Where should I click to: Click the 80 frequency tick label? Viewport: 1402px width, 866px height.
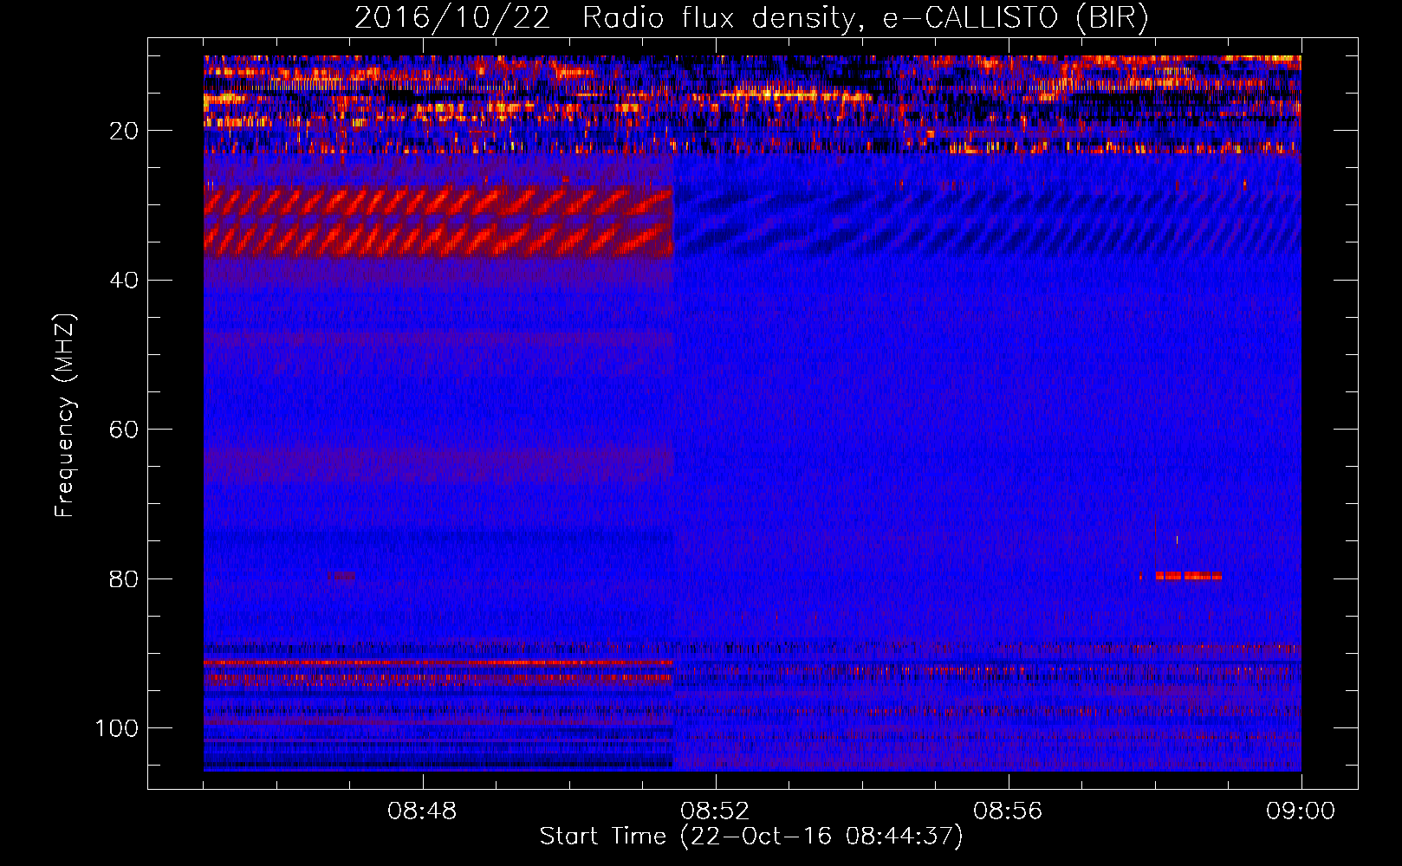pos(124,578)
